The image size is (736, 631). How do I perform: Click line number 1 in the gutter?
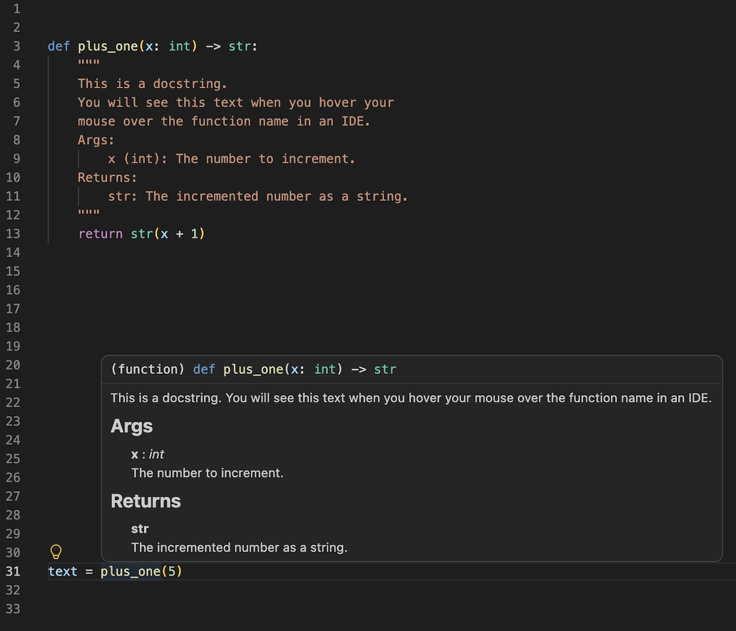(x=17, y=9)
